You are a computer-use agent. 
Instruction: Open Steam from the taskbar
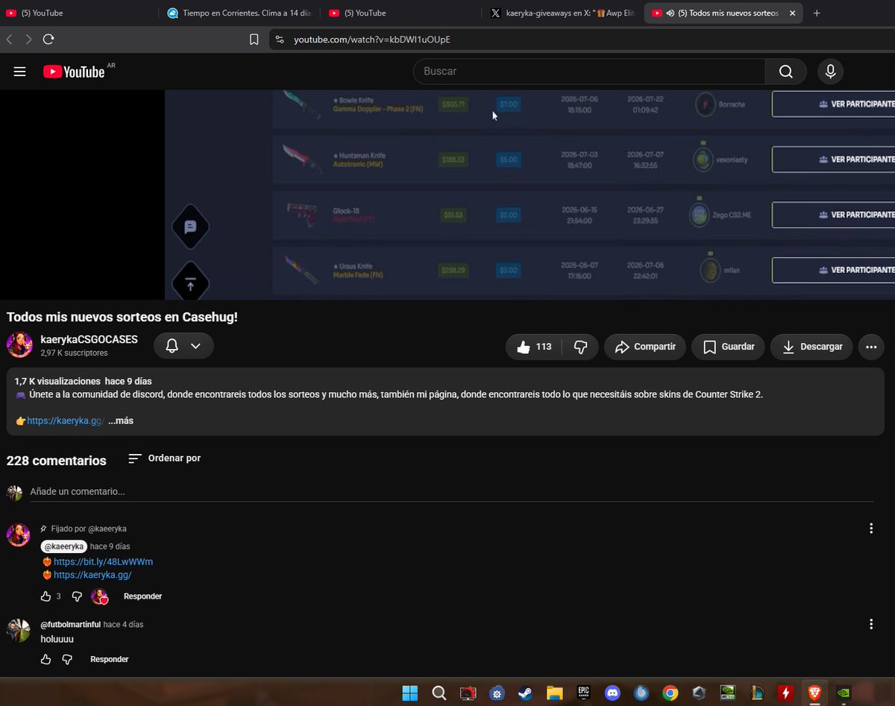click(x=525, y=693)
